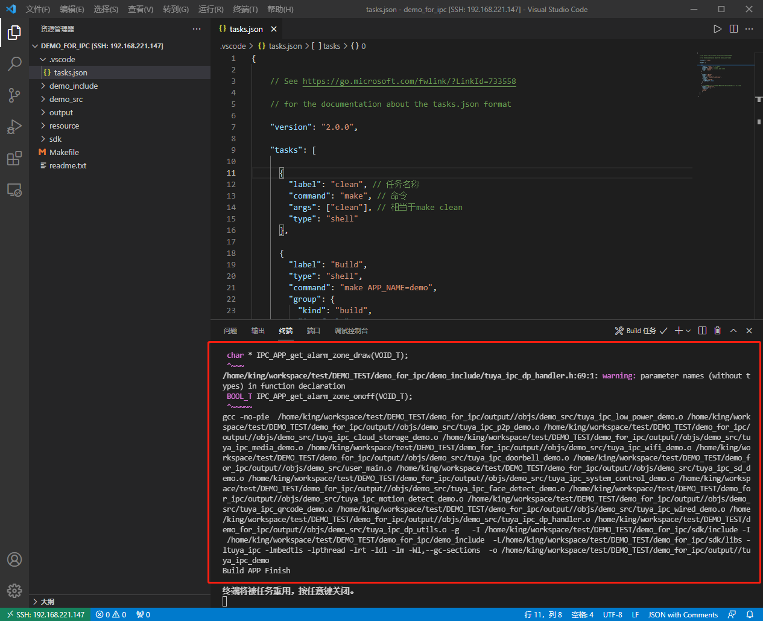The height and width of the screenshot is (621, 763).
Task: Toggle the notifications bell
Action: (750, 614)
